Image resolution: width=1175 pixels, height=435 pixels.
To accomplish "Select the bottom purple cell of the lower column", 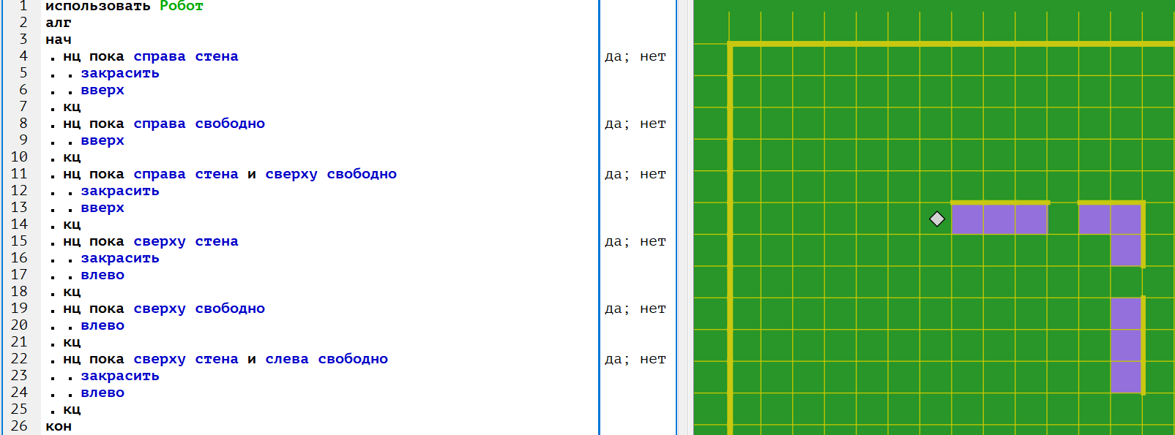I will (1126, 377).
